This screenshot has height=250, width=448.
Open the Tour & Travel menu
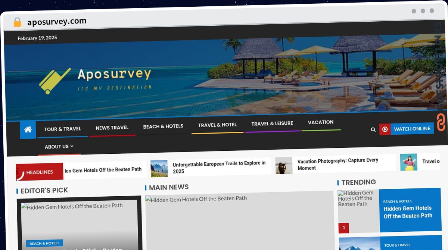coord(63,129)
